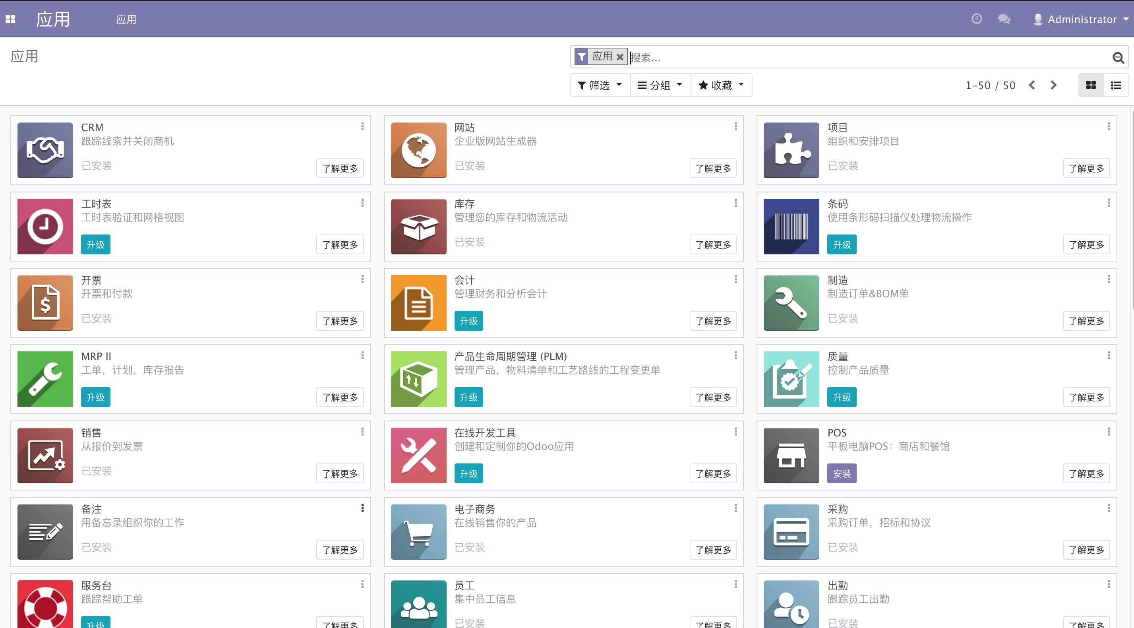Click the CRM handshake app icon
Screen dimensions: 1134x628
click(x=45, y=150)
